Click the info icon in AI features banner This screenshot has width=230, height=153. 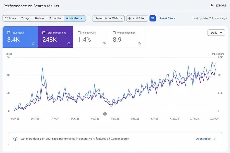click(x=15, y=139)
